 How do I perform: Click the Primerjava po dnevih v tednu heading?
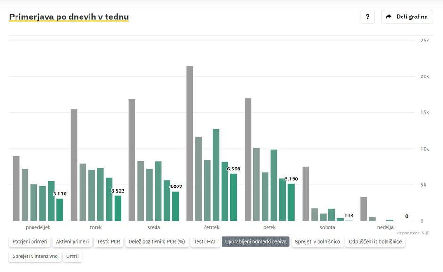point(69,17)
